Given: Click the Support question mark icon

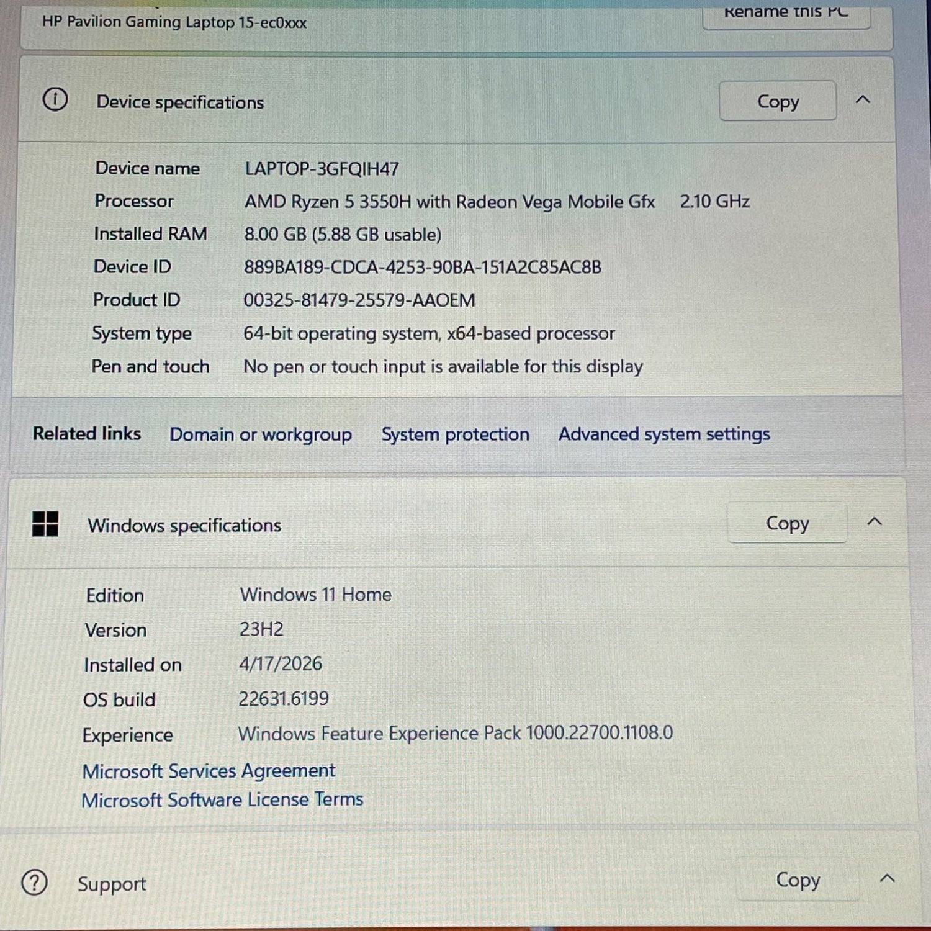Looking at the screenshot, I should click(x=34, y=882).
